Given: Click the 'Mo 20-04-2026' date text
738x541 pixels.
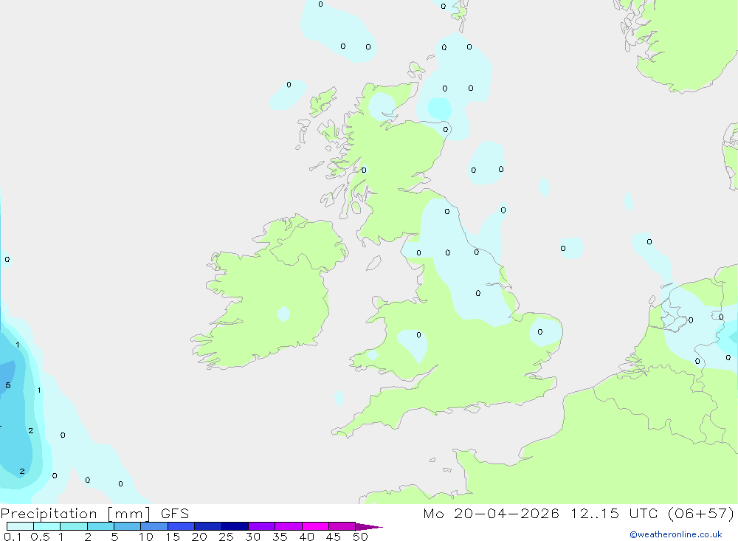Looking at the screenshot, I should click(x=492, y=514).
